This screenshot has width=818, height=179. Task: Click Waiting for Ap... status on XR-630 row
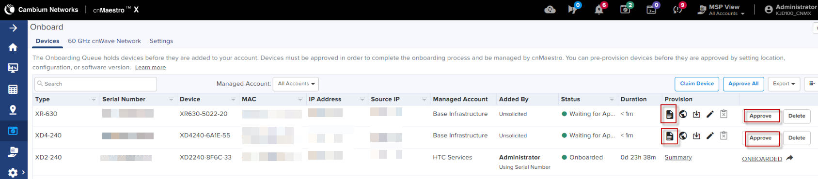588,114
